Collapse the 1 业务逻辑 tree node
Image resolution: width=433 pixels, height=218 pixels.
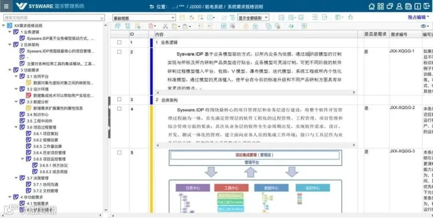coord(10,32)
